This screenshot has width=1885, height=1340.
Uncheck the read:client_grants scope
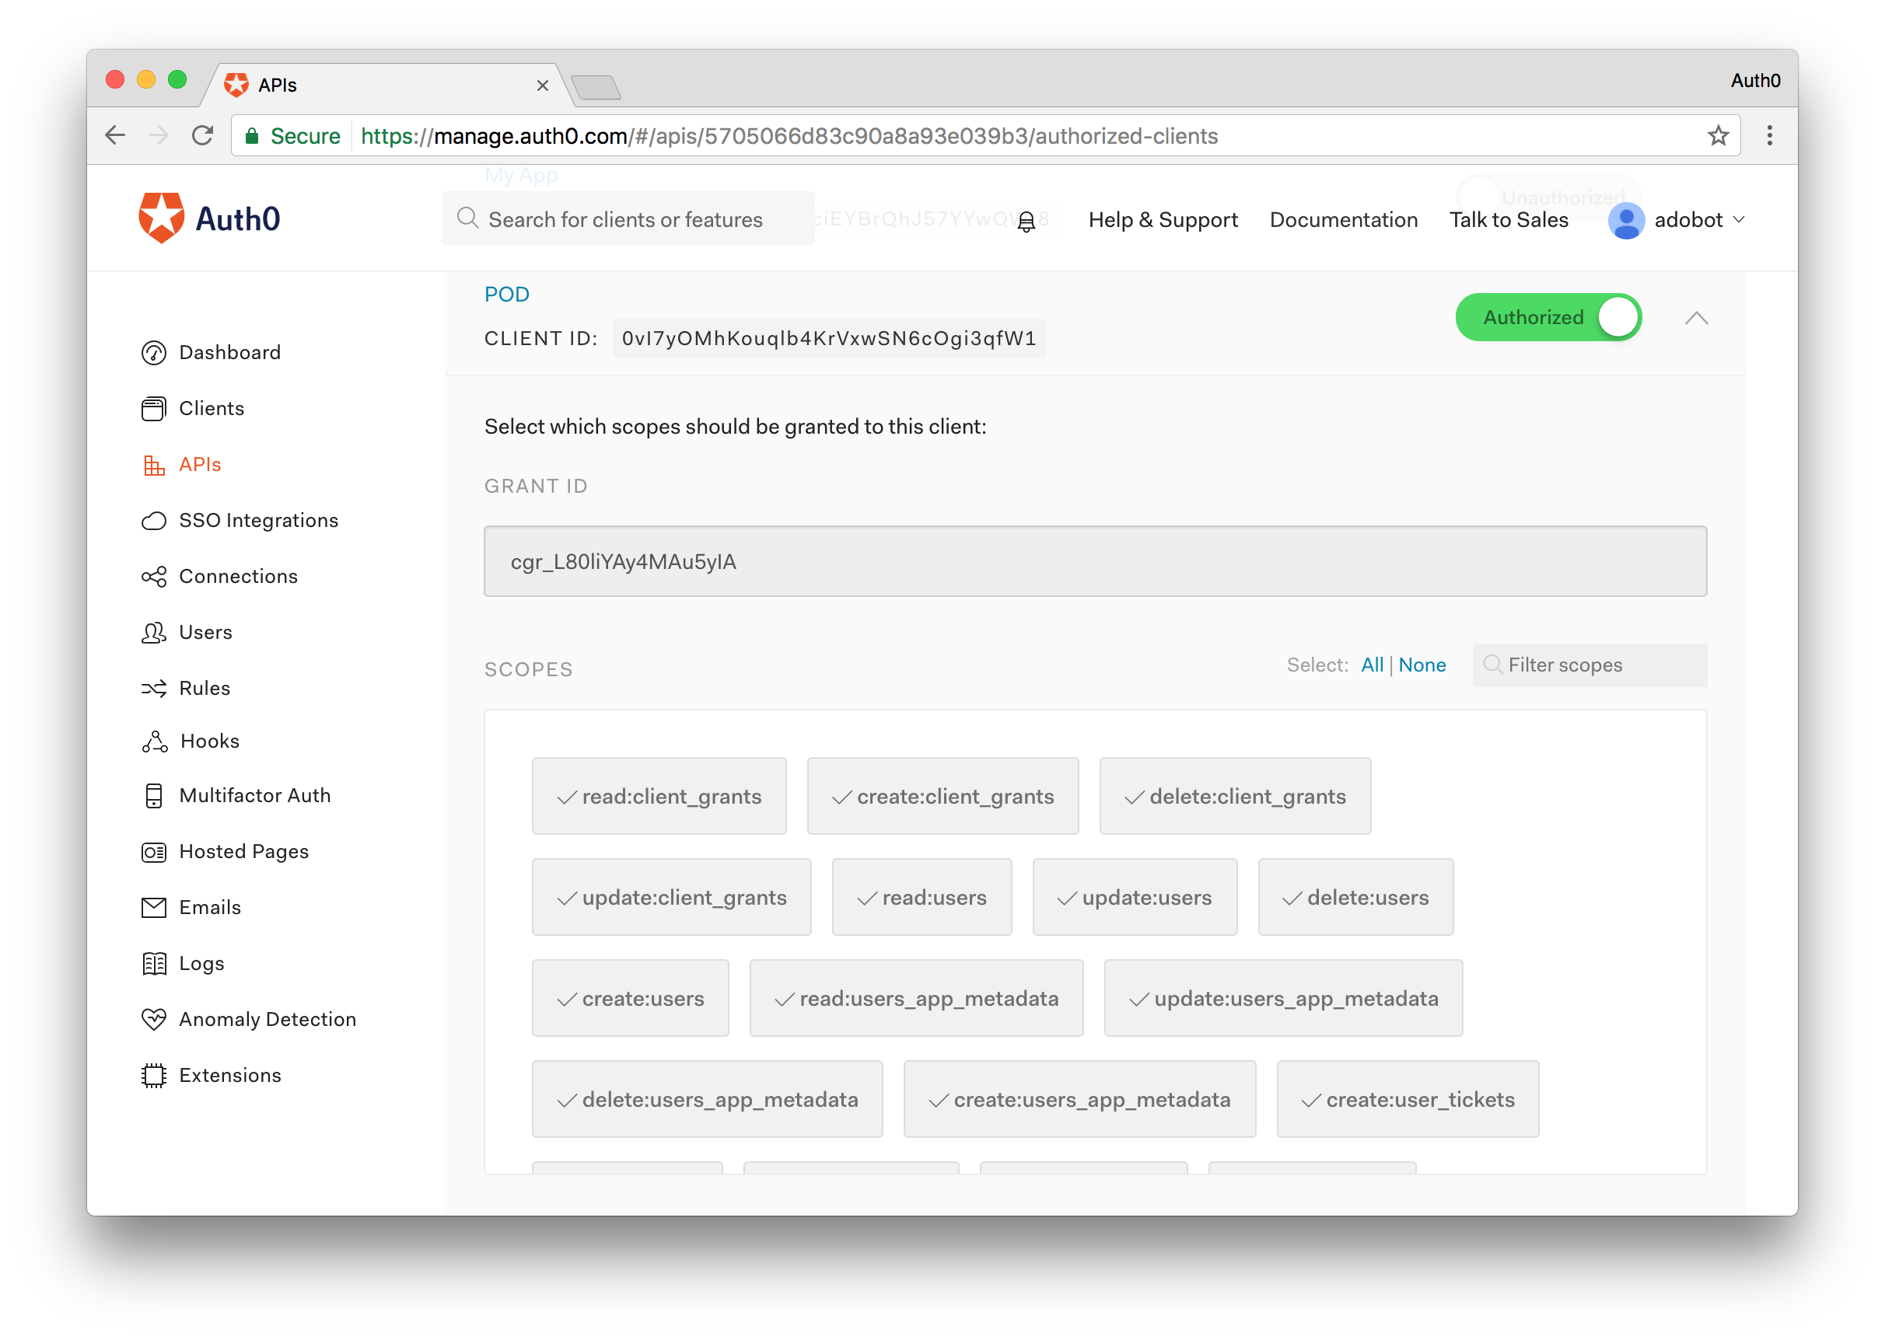pyautogui.click(x=659, y=796)
